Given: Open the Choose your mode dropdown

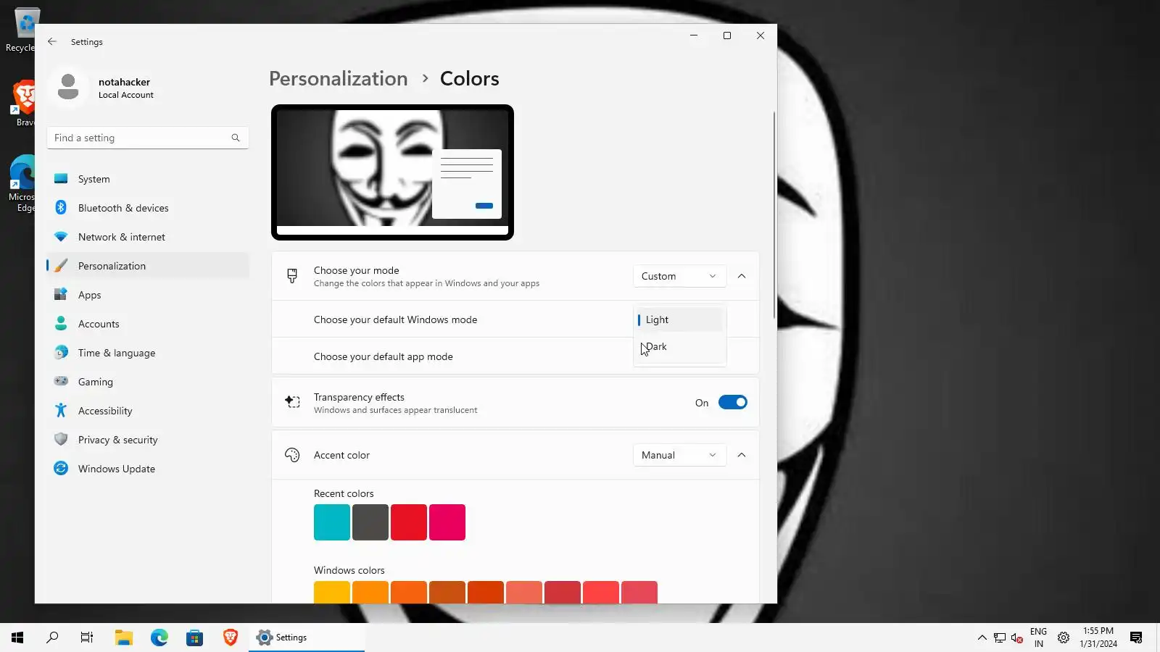Looking at the screenshot, I should click(679, 276).
